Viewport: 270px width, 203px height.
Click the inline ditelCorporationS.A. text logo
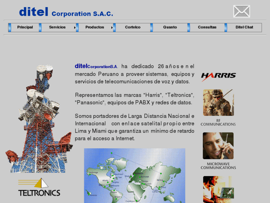click(97, 66)
